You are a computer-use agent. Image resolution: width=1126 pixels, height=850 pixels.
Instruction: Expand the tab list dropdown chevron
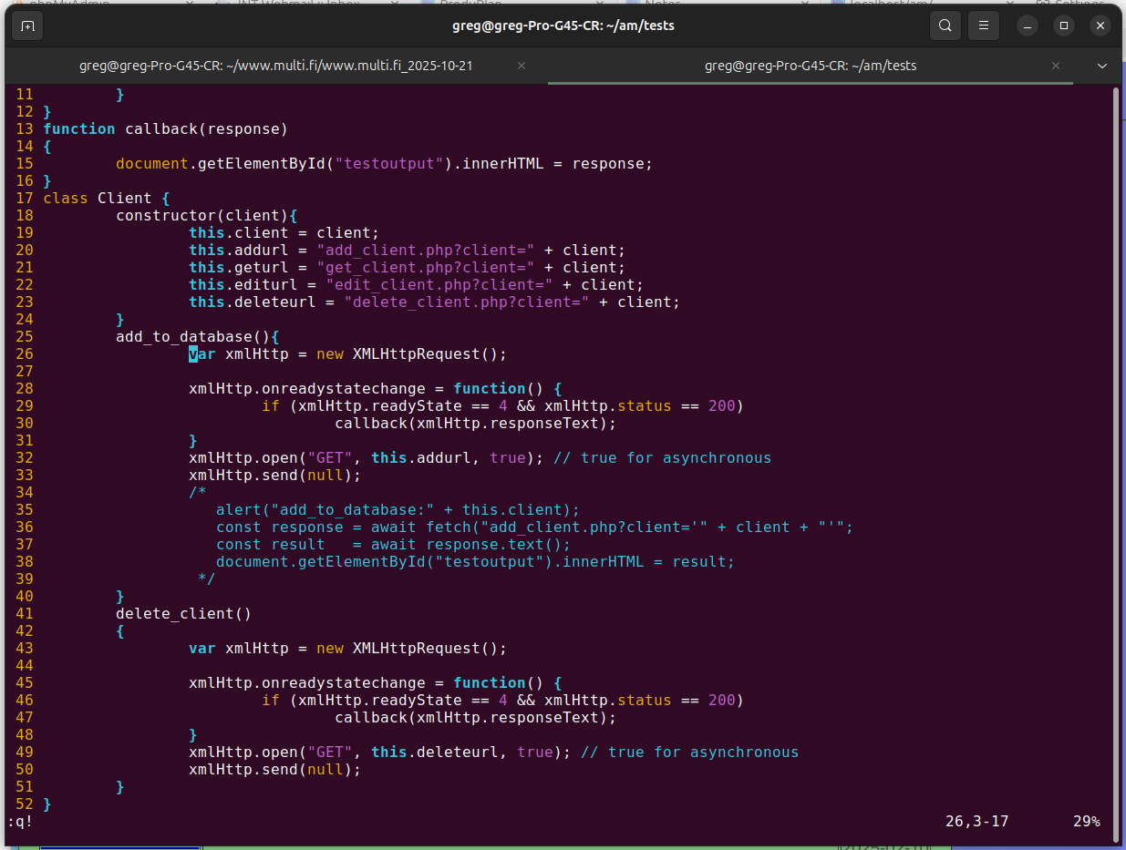pos(1102,66)
